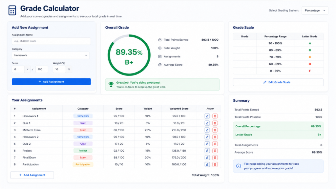The width and height of the screenshot is (336, 189).
Task: Click the 60 - 69% range cell
Action: pos(275,64)
